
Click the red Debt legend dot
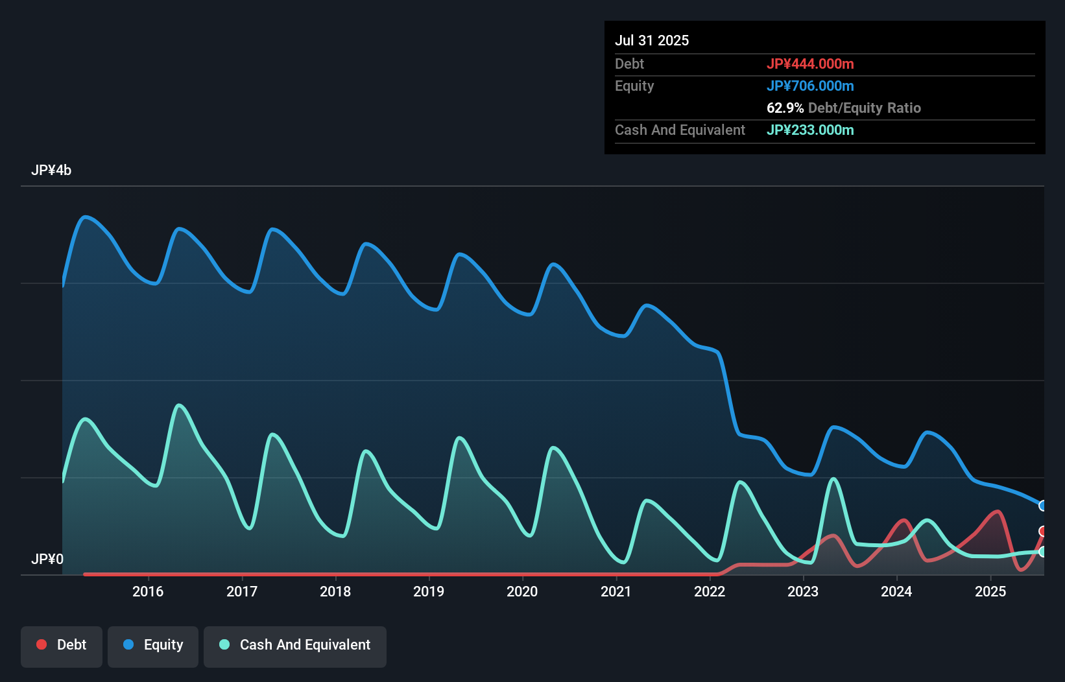(41, 644)
